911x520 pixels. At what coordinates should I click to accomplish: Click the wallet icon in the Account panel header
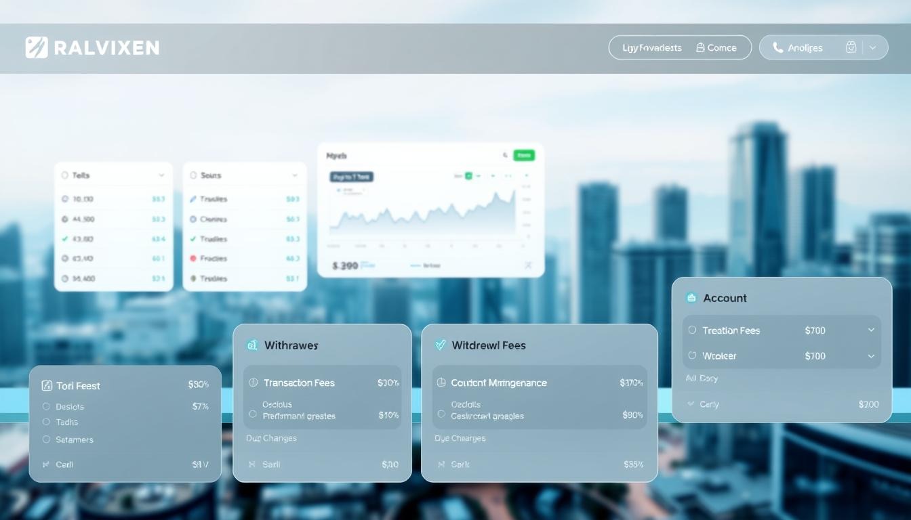pyautogui.click(x=693, y=298)
